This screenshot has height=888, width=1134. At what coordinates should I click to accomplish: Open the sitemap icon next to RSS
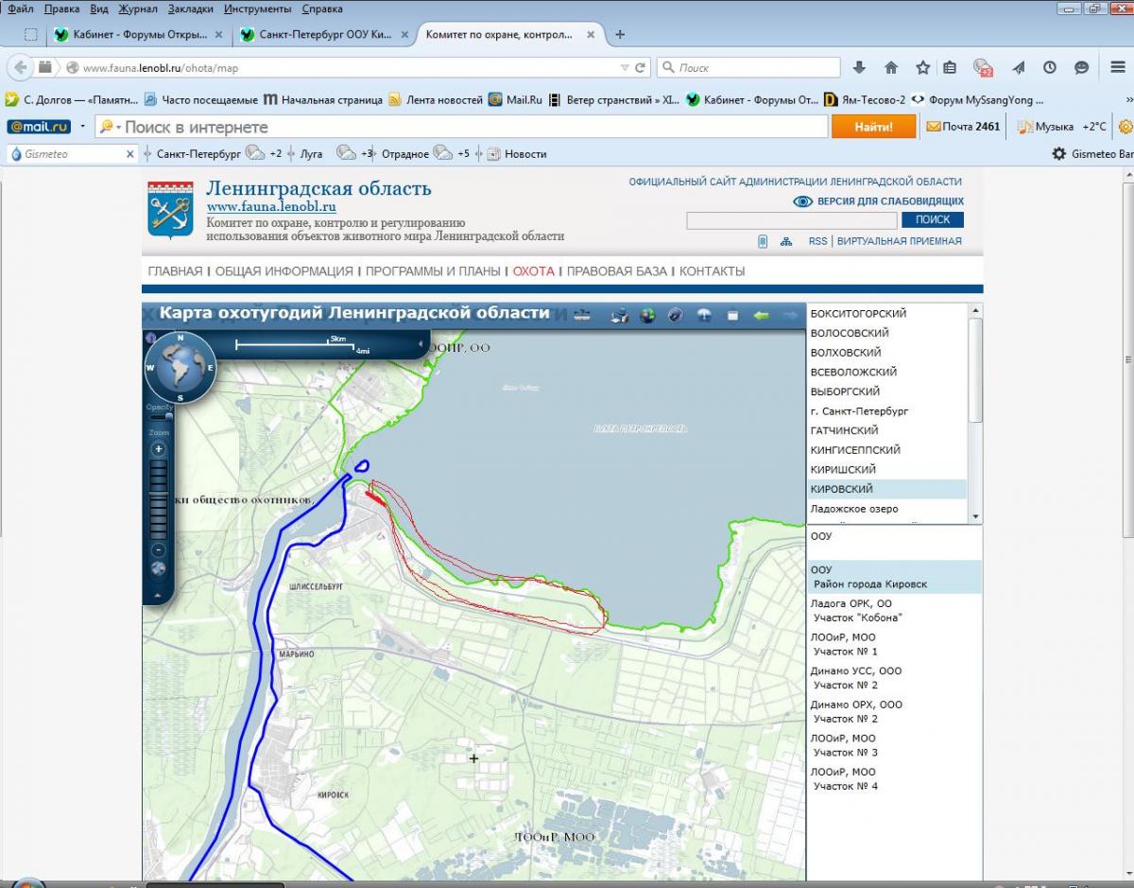coord(786,241)
